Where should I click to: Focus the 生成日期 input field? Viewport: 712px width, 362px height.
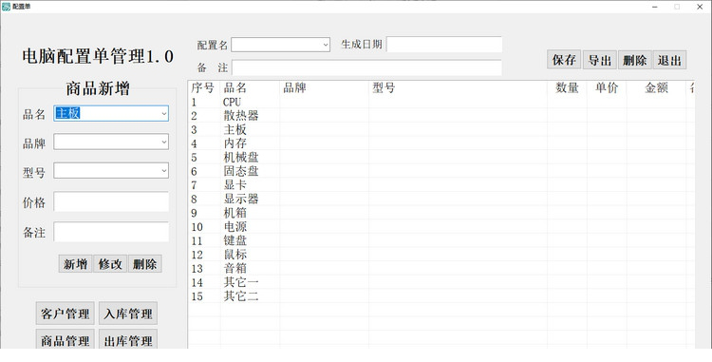[x=444, y=45]
